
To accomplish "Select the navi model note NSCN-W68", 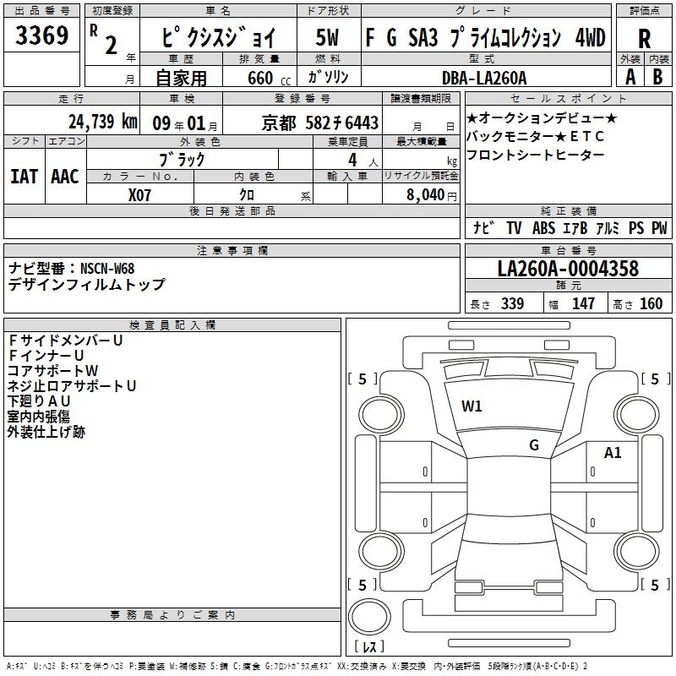I will point(107,269).
